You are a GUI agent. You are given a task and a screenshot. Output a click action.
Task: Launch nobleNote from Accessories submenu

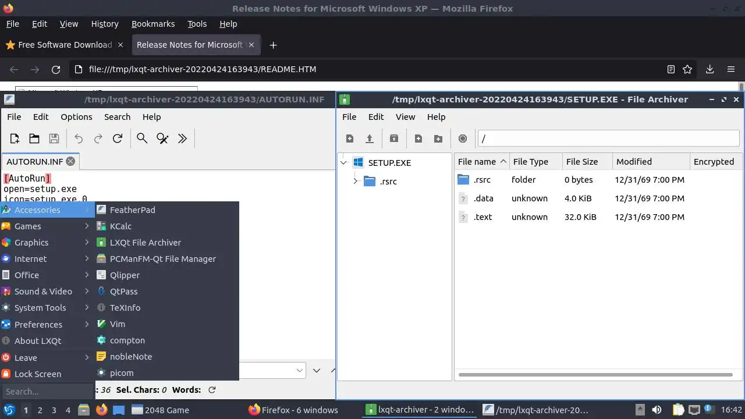point(167,357)
